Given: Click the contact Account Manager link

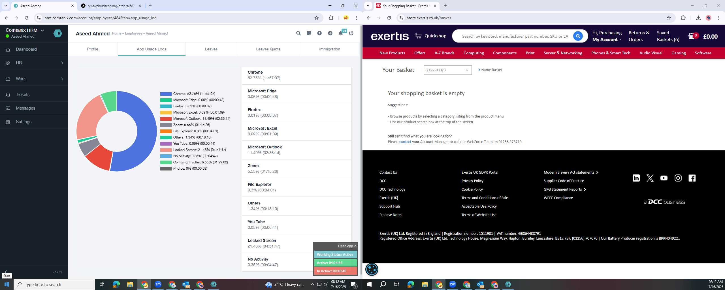Looking at the screenshot, I should pos(405,142).
